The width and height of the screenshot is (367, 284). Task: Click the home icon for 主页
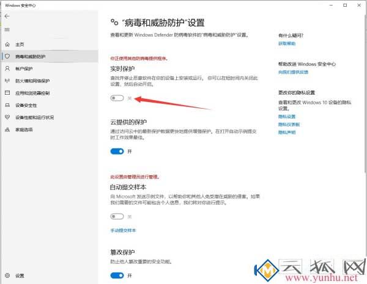[7, 44]
